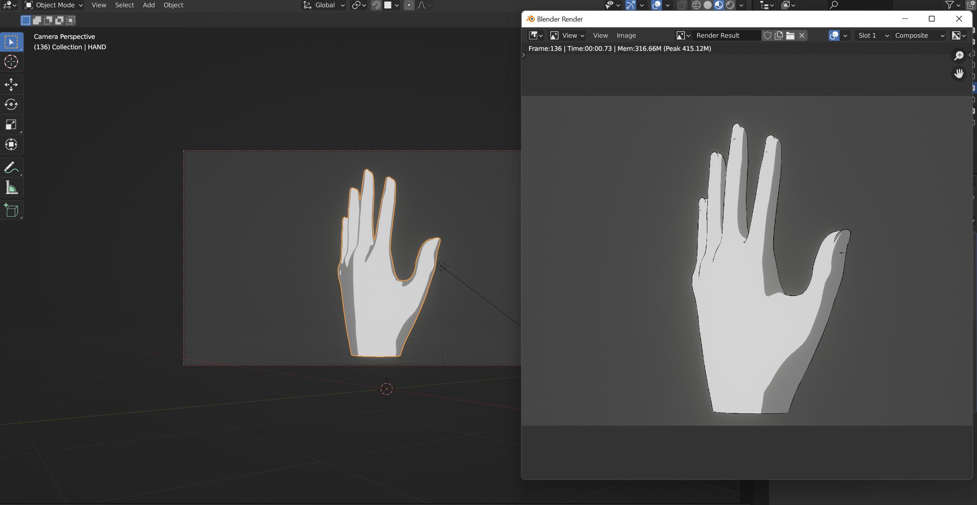Open viewport View menu

[99, 5]
